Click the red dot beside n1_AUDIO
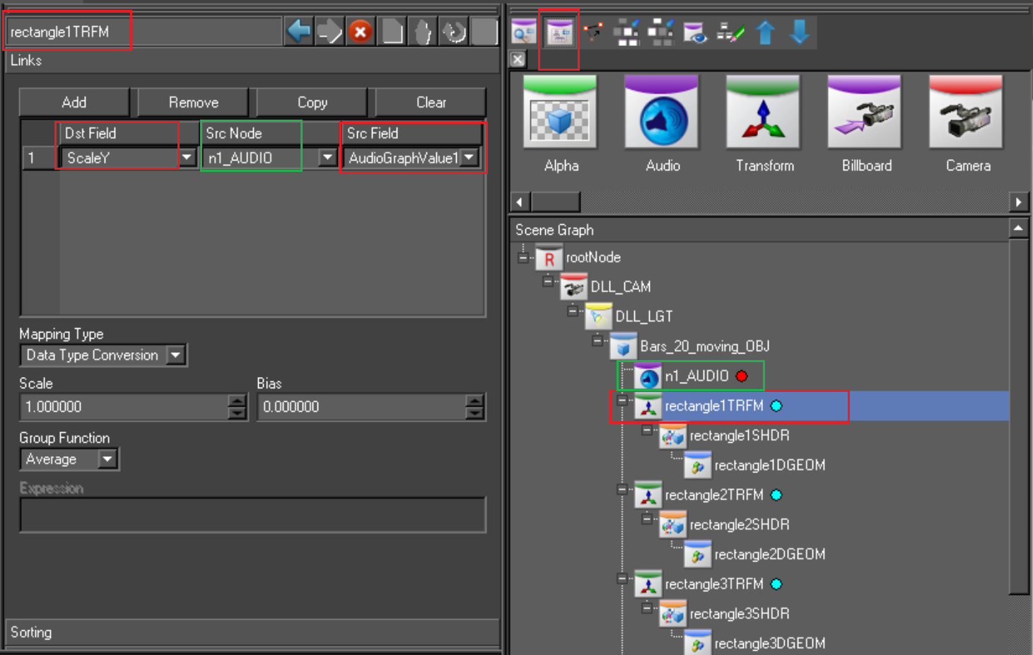This screenshot has width=1033, height=655. 742,376
